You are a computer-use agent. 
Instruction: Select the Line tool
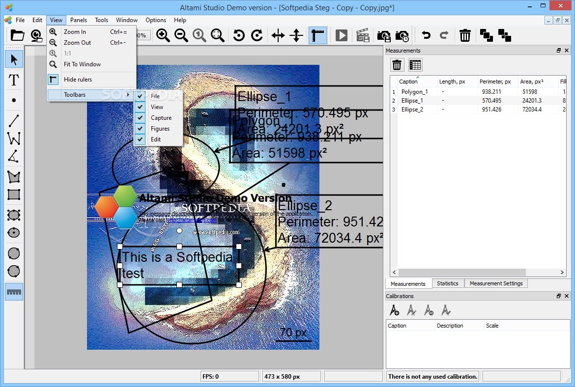pyautogui.click(x=14, y=121)
